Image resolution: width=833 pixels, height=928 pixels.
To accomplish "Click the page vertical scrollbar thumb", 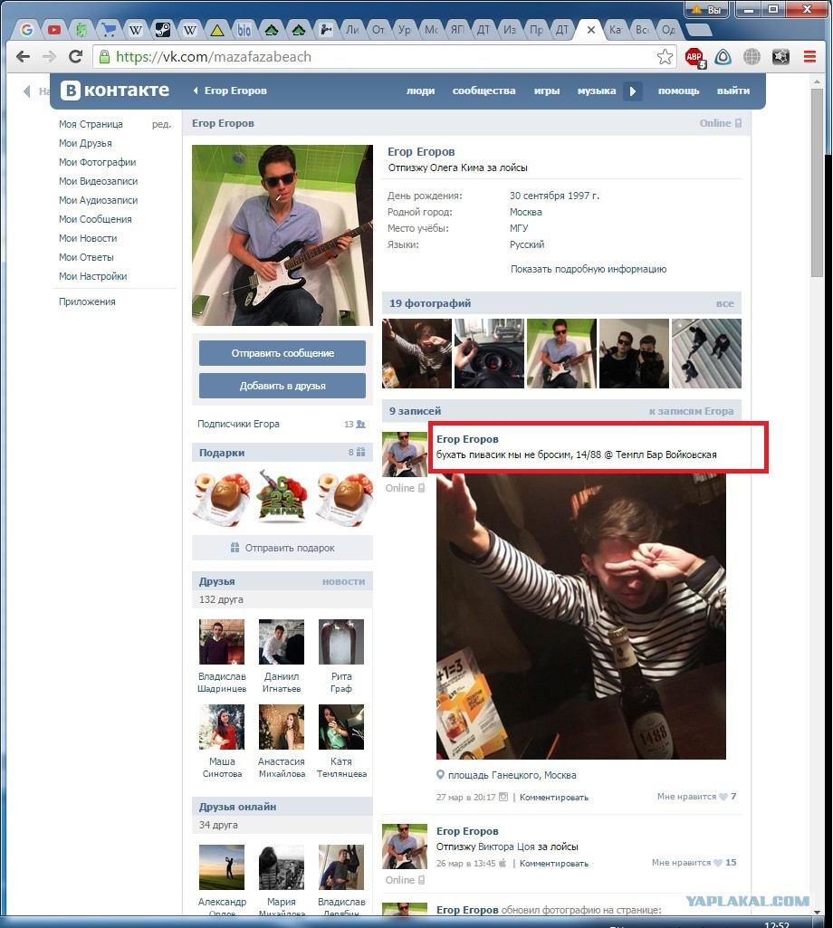I will [817, 182].
